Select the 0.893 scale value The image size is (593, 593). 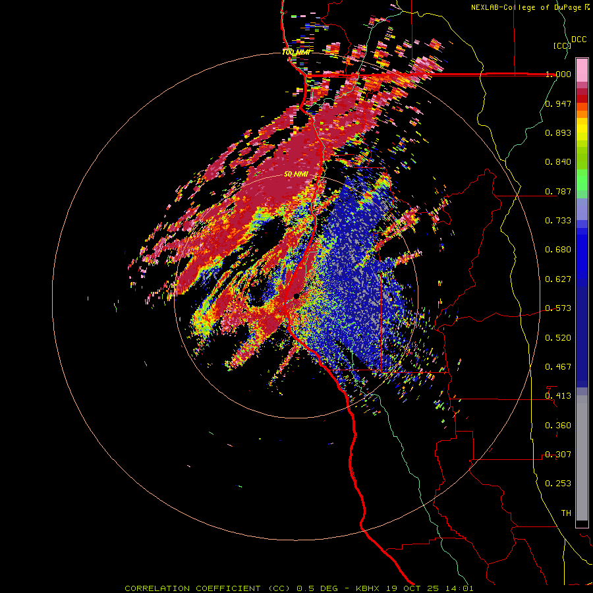558,132
